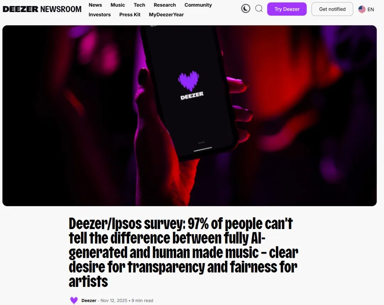Screen dimensions: 384x305
Task: Open the Press Kit page
Action: [130, 15]
